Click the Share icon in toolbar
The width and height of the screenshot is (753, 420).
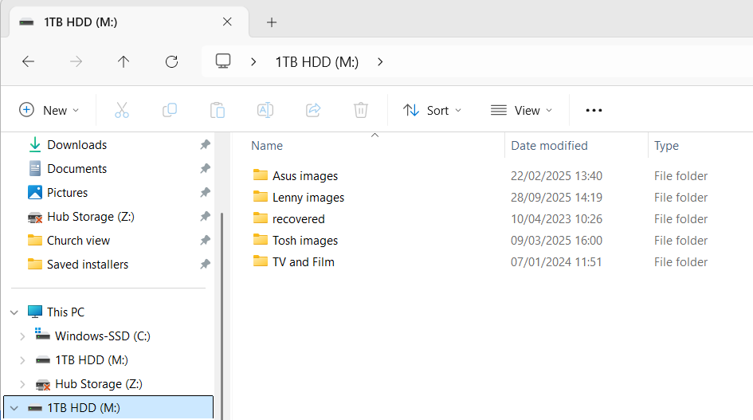coord(313,110)
